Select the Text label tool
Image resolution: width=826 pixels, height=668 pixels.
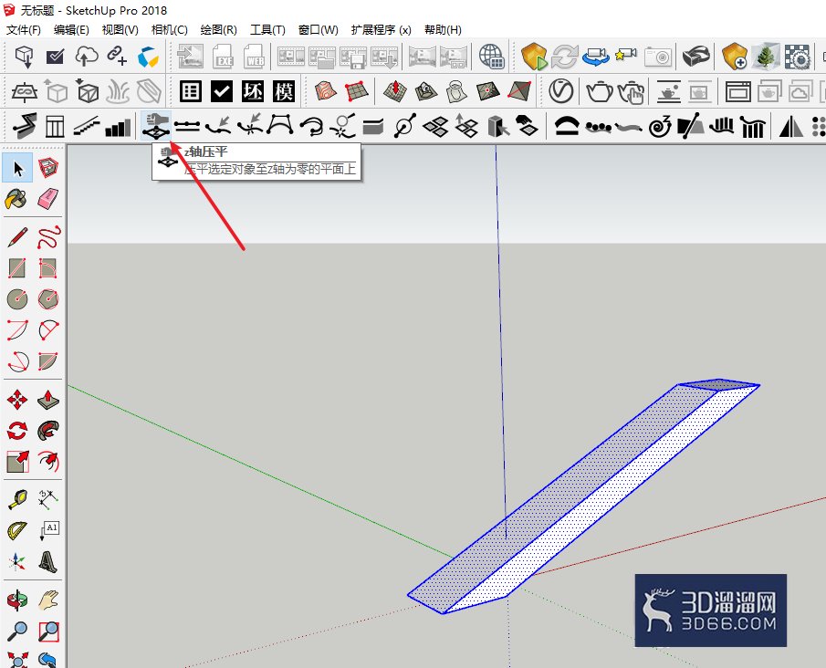click(48, 530)
